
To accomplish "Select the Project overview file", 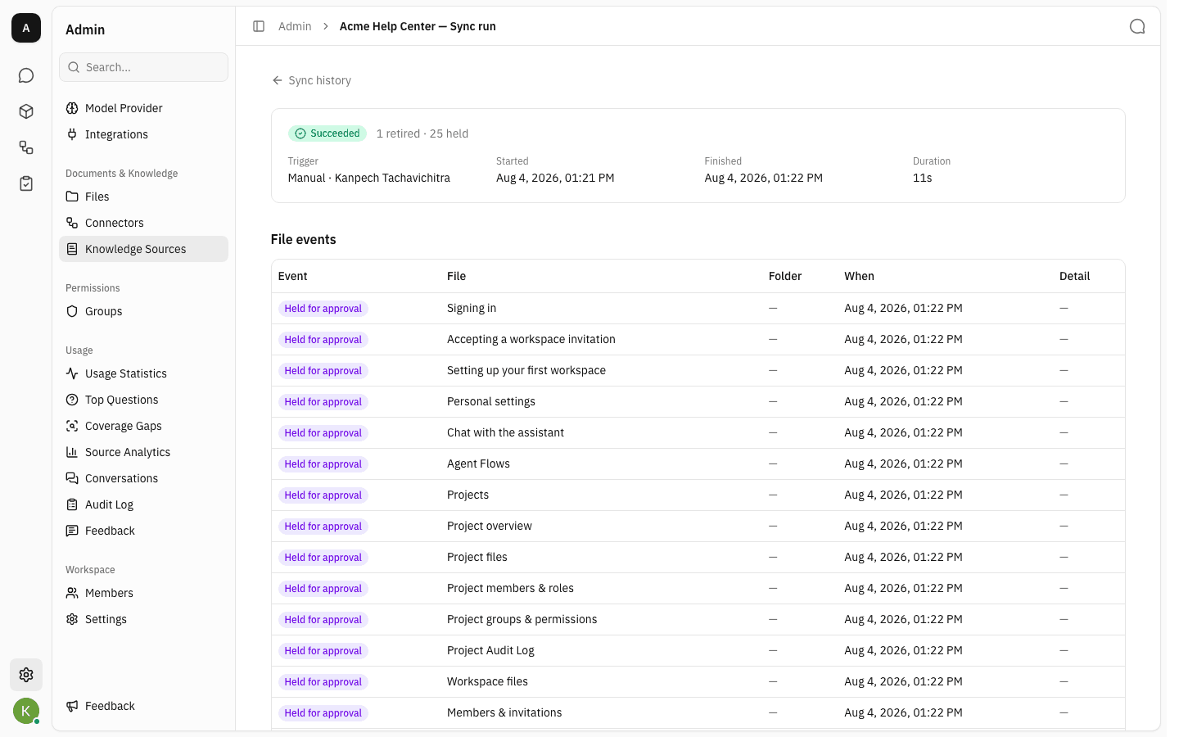I will point(490,526).
